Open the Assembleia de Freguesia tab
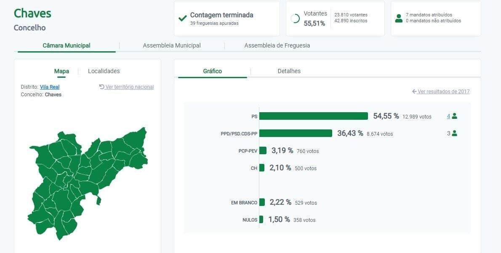The height and width of the screenshot is (253, 501). point(277,46)
